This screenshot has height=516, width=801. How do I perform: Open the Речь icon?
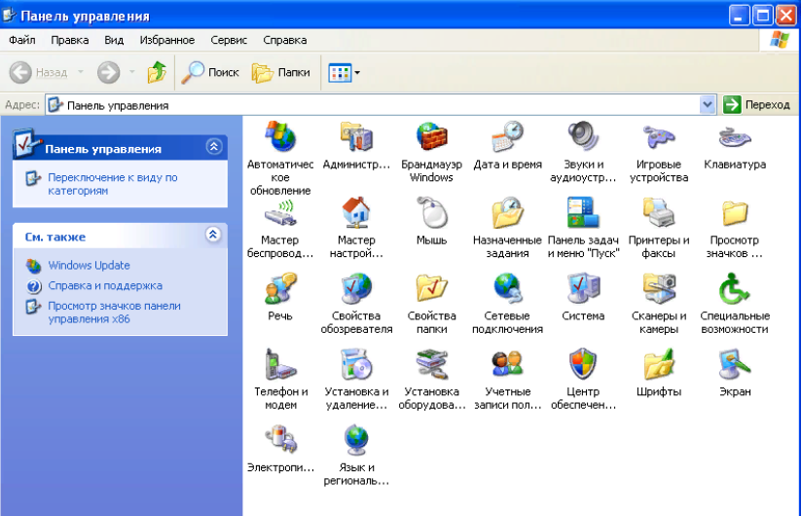280,288
